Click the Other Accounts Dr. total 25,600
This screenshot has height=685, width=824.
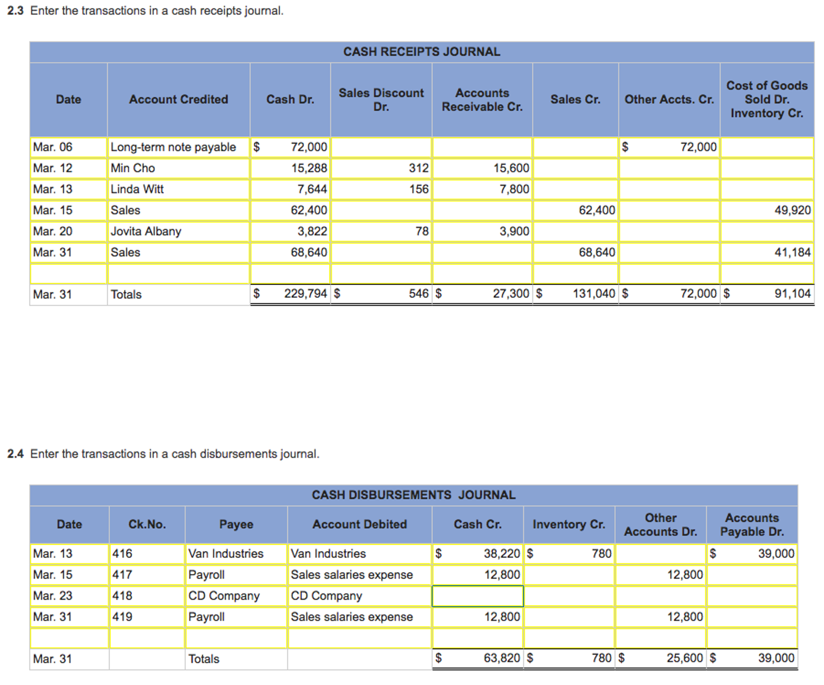pos(660,658)
